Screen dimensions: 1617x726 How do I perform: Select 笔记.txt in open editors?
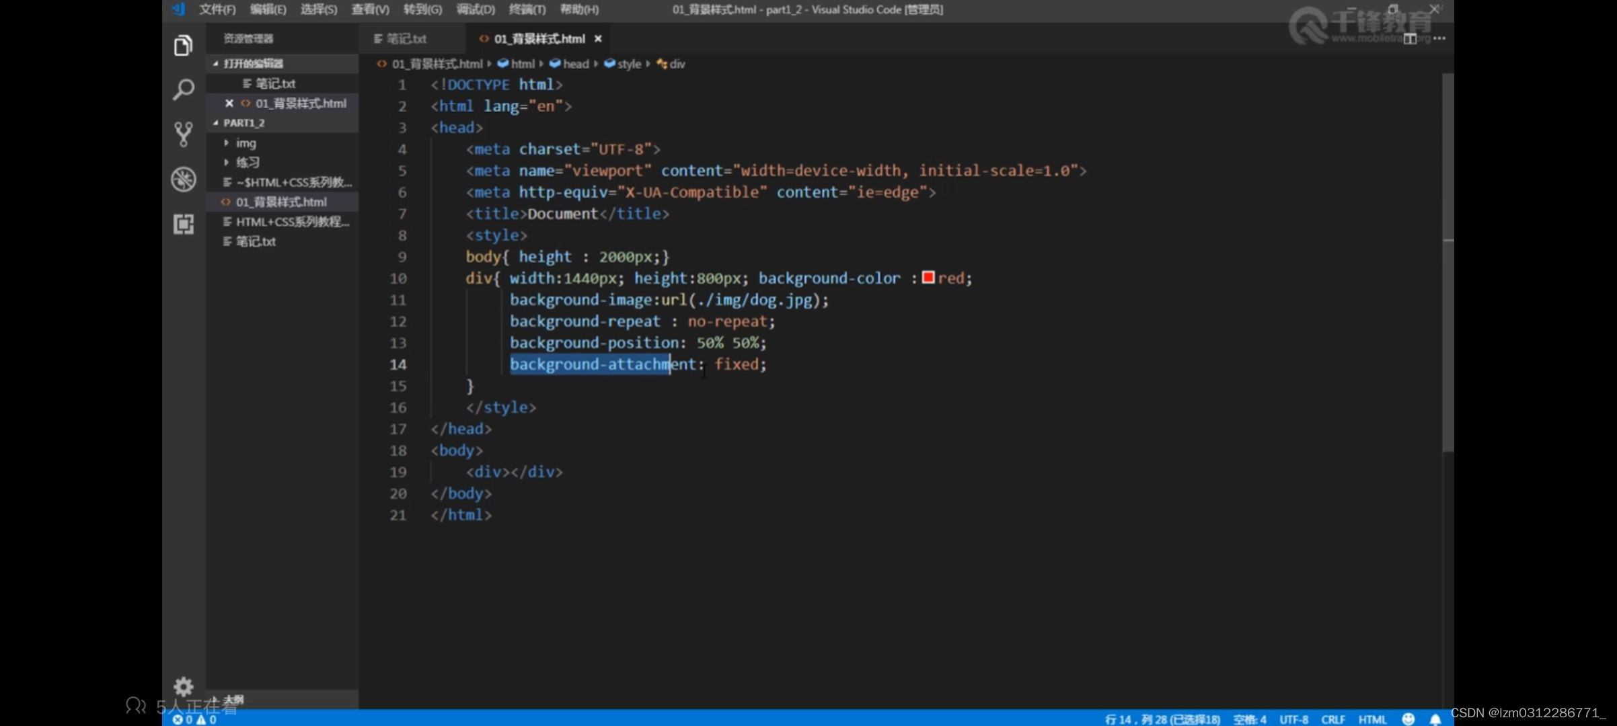(x=275, y=83)
